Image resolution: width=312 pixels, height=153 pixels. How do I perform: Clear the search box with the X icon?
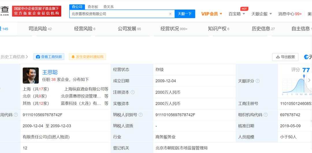coord(170,14)
